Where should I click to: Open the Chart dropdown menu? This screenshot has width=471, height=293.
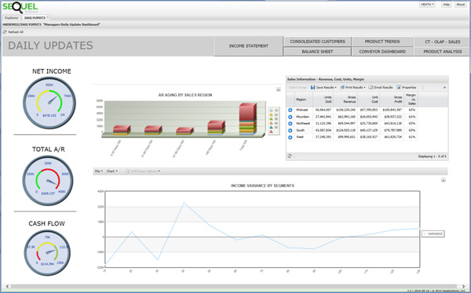coord(111,171)
